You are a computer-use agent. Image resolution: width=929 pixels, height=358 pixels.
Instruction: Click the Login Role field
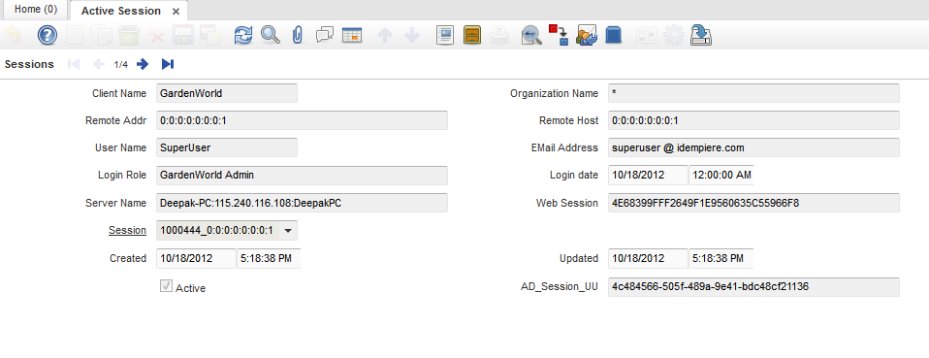302,176
